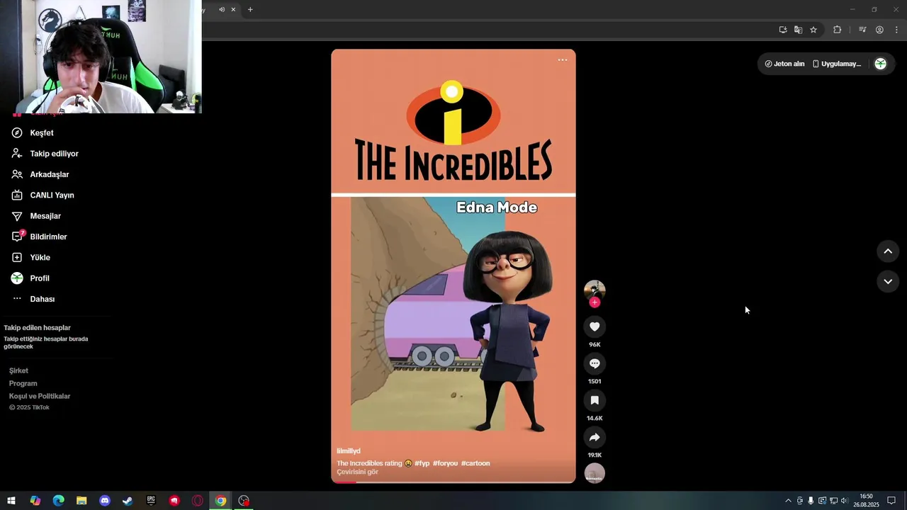Click the liimillyd username
This screenshot has width=907, height=510.
click(349, 451)
